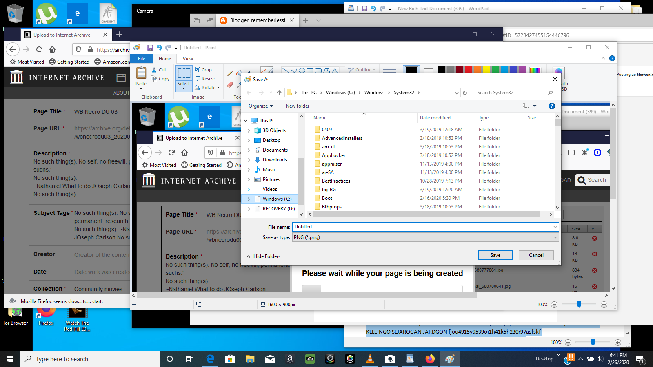Expand the 3D Objects tree node
Viewport: 653px width, 367px height.
(x=249, y=130)
